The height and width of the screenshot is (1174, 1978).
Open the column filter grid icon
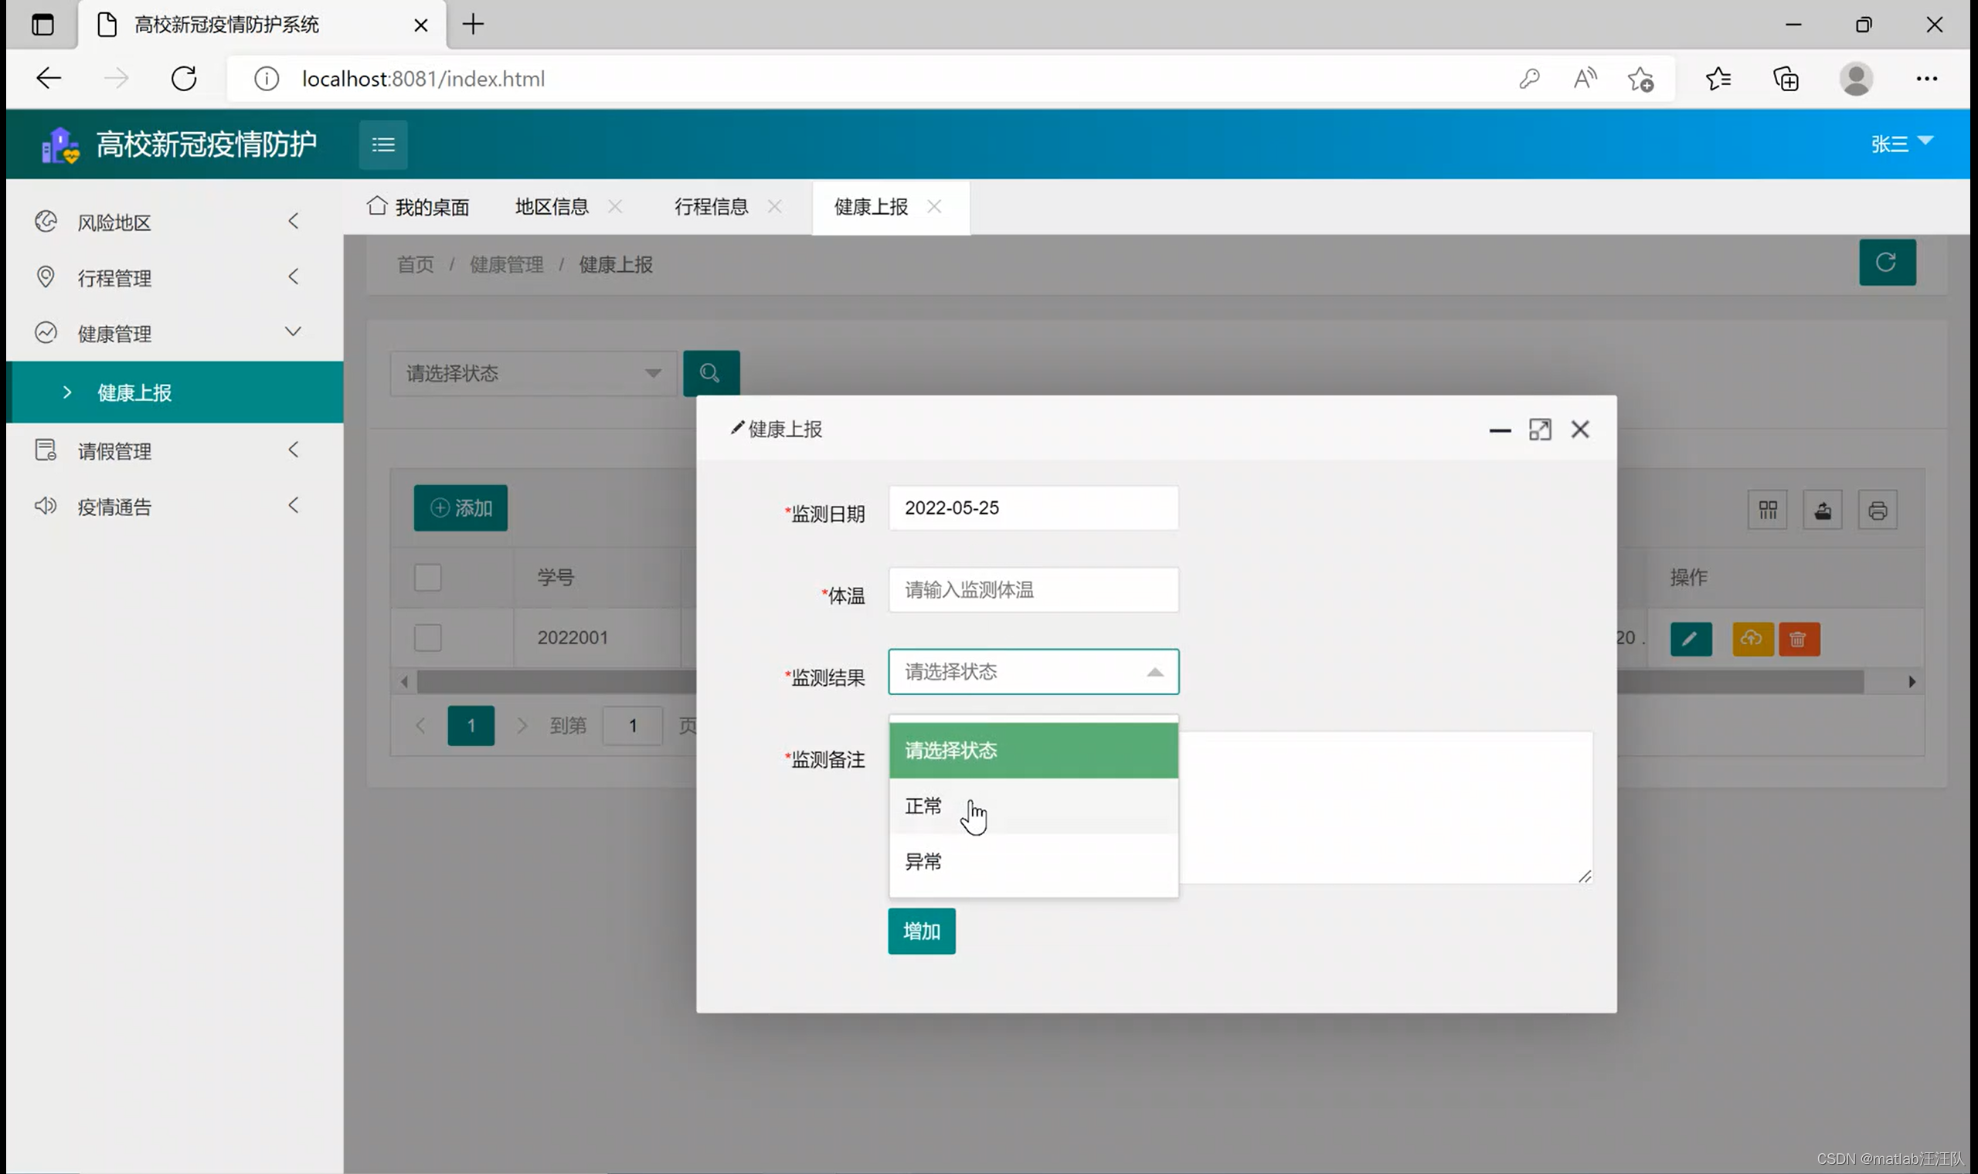pyautogui.click(x=1767, y=511)
